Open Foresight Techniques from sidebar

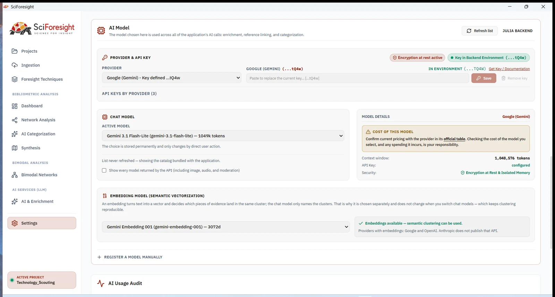coord(42,79)
